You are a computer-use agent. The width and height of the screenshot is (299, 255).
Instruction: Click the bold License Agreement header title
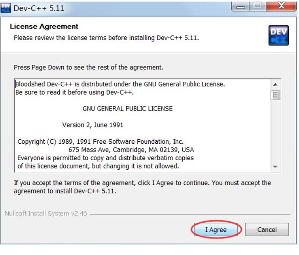click(44, 26)
